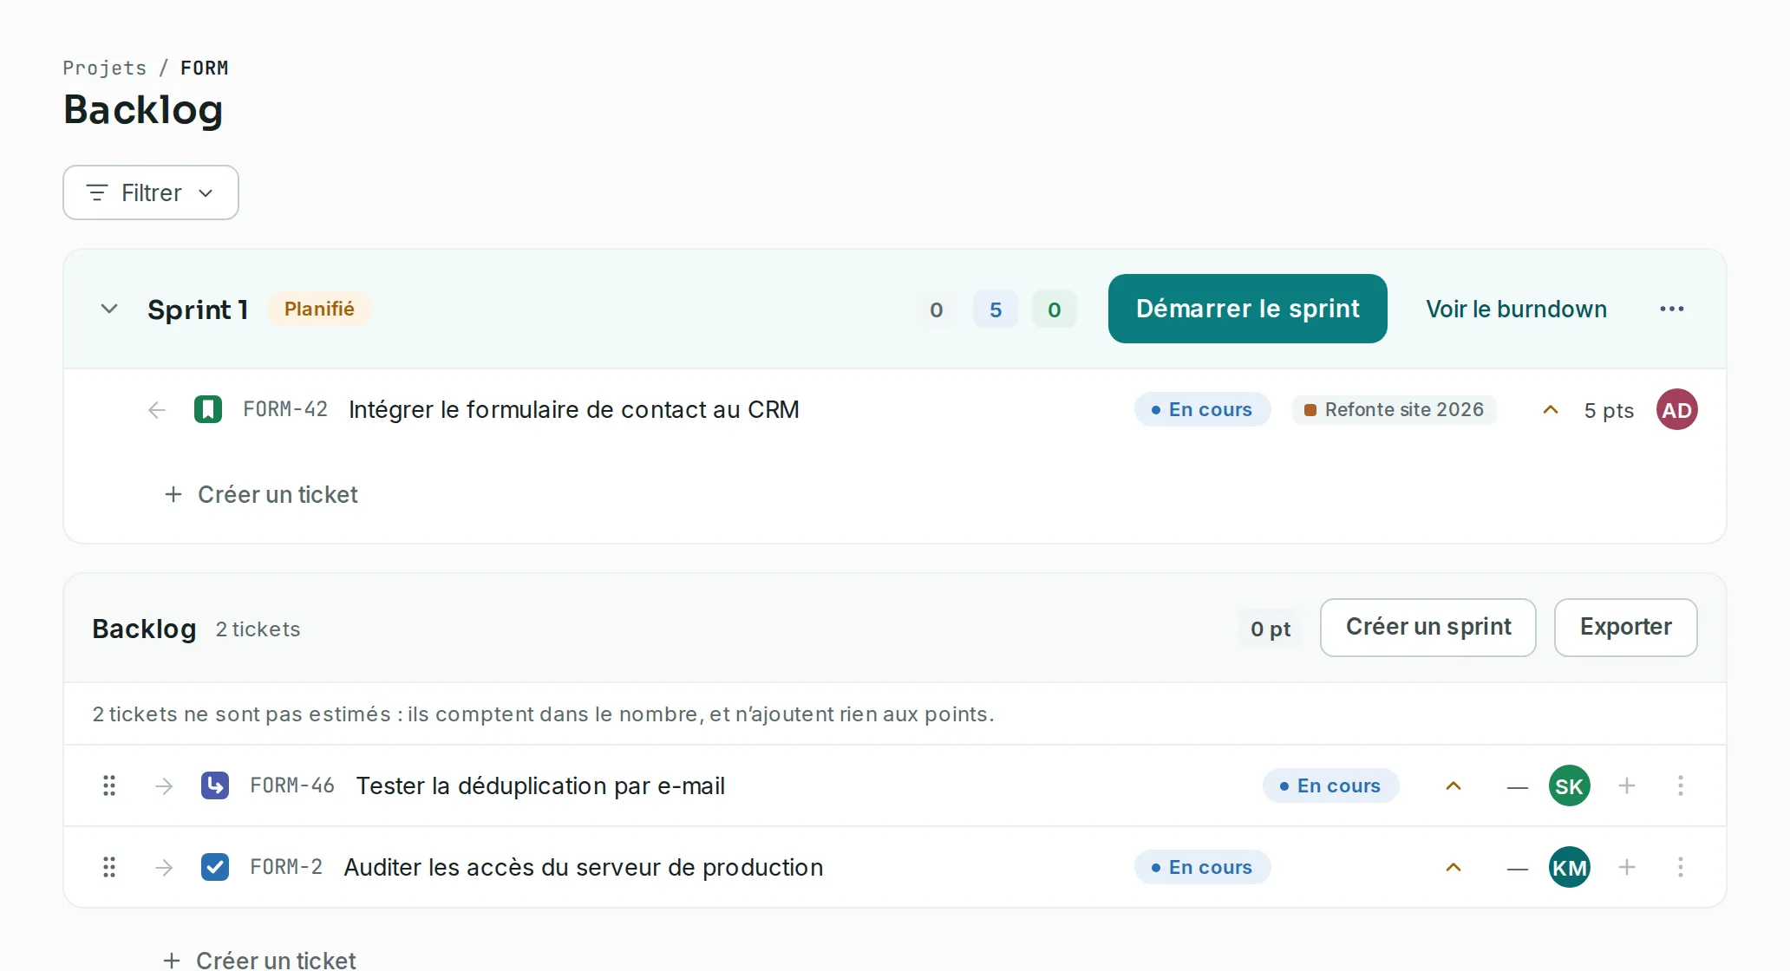This screenshot has height=971, width=1790.
Task: Change FORM-46 priority chevron
Action: coord(1454,786)
